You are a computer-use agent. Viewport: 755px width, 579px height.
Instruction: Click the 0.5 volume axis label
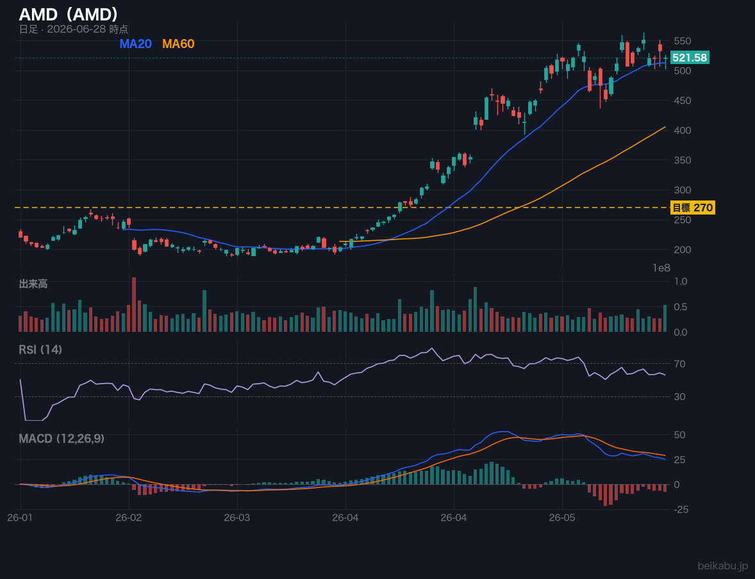[681, 307]
